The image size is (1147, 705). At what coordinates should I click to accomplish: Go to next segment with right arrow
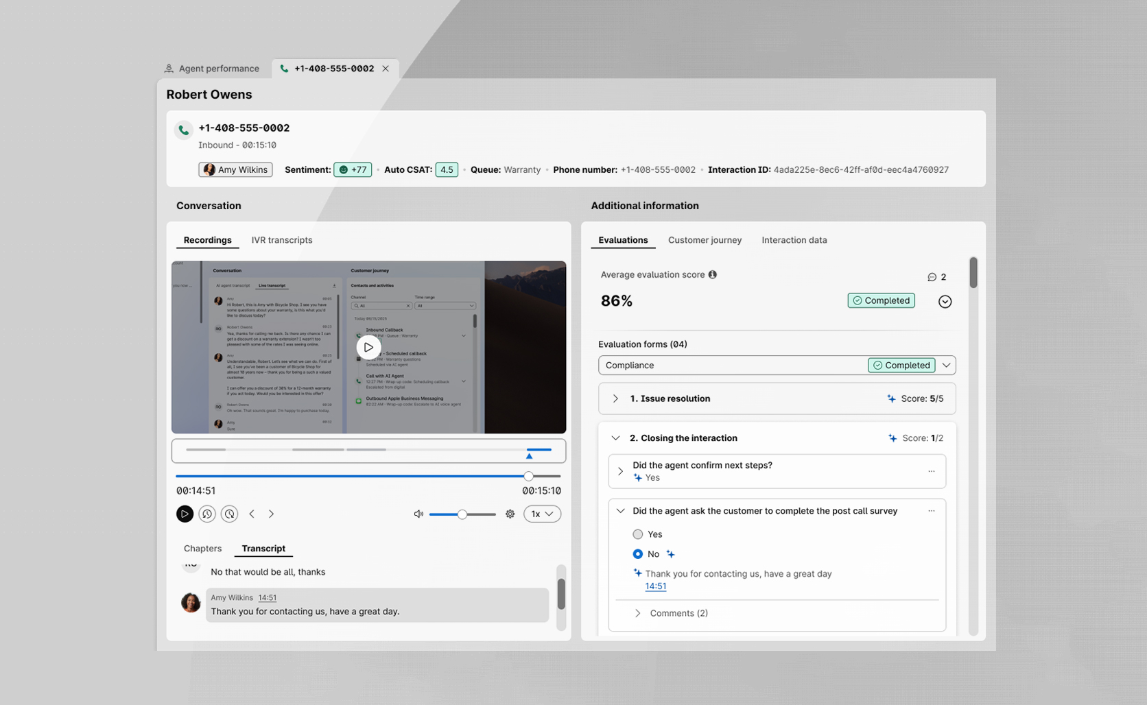click(272, 514)
